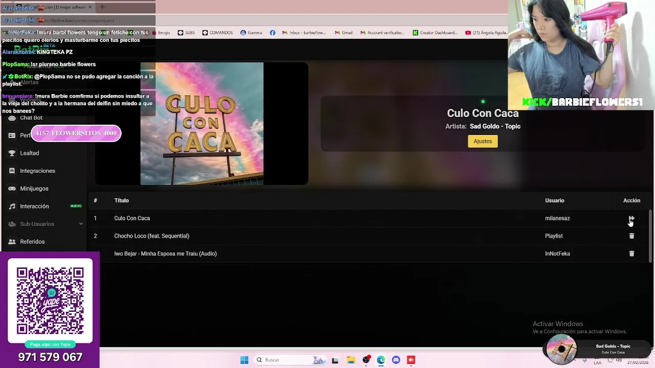Click the queue list vertical scrollbar

pos(650,235)
